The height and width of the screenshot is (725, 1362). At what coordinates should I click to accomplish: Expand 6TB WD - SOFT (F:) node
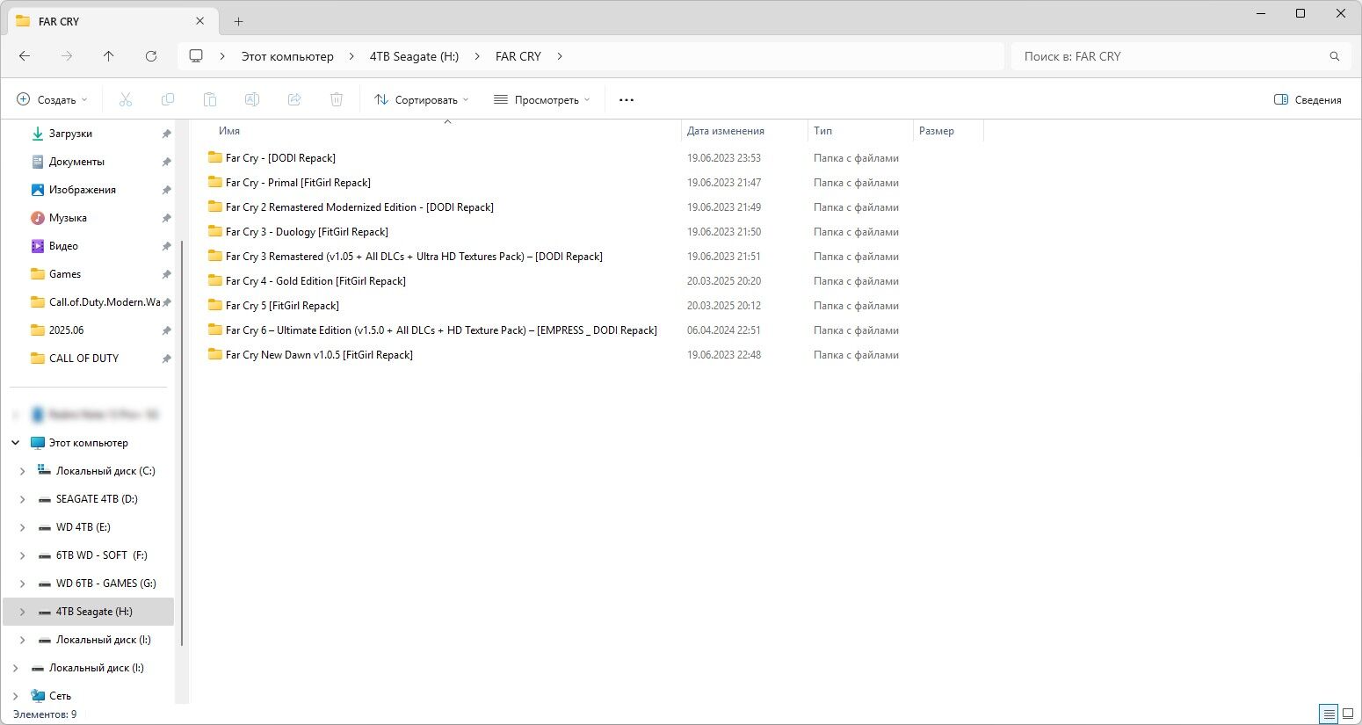(22, 555)
